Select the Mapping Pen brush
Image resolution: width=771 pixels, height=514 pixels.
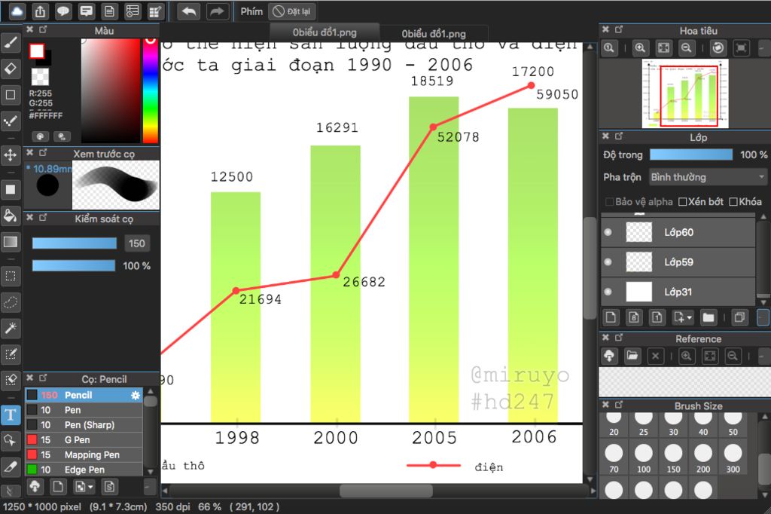[x=84, y=454]
